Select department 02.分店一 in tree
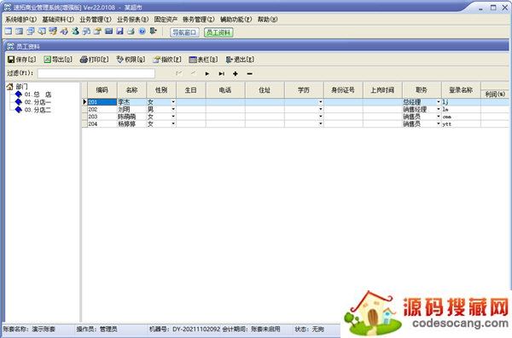512x338 pixels. [38, 102]
